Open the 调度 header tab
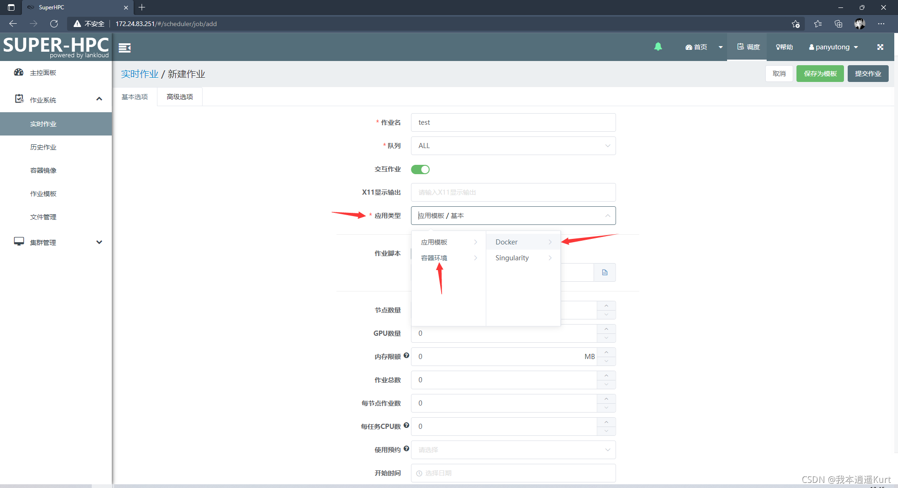Screen dimensions: 898x488 [748, 47]
